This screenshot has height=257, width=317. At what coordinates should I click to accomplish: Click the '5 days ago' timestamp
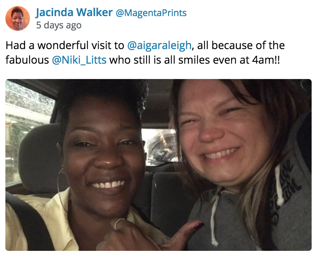tap(59, 25)
